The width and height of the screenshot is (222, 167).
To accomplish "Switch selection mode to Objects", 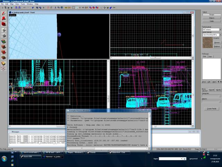I will 212,18.
